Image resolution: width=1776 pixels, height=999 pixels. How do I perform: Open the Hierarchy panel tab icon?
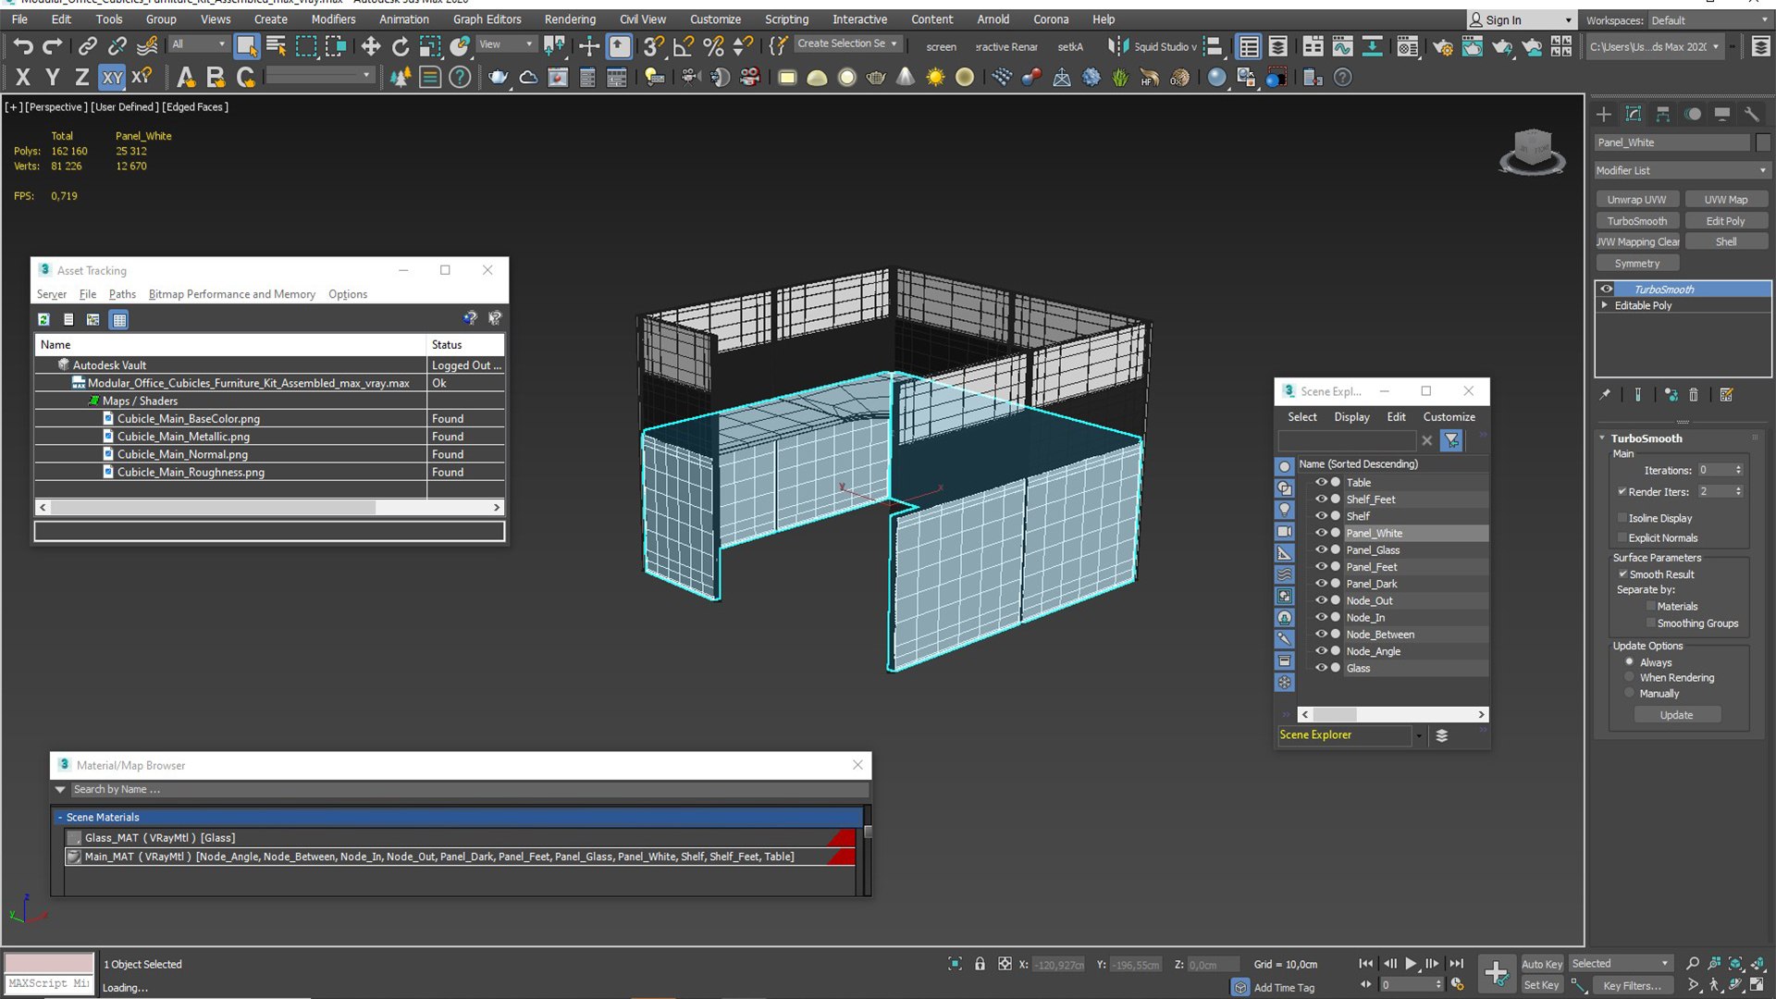point(1663,114)
